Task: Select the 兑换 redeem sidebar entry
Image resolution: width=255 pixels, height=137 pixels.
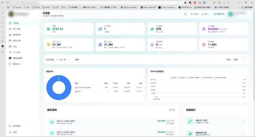Action: [22, 47]
